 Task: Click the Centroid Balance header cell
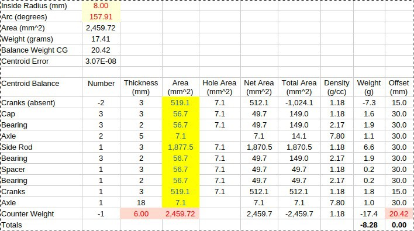pyautogui.click(x=41, y=87)
